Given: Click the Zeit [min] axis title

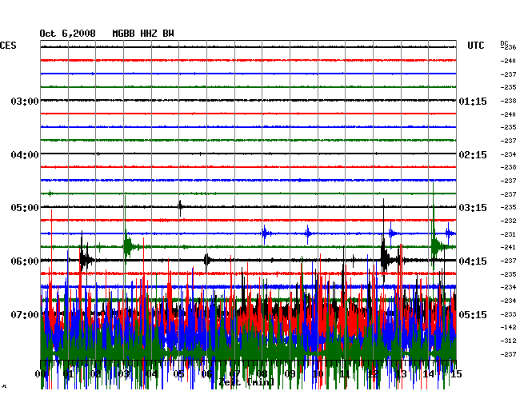Looking at the screenshot, I should pos(246,382).
